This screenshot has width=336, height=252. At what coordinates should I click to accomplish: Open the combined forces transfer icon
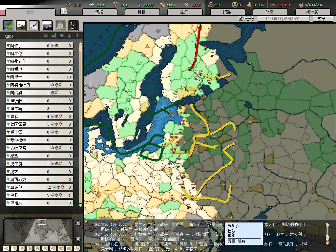73,25
